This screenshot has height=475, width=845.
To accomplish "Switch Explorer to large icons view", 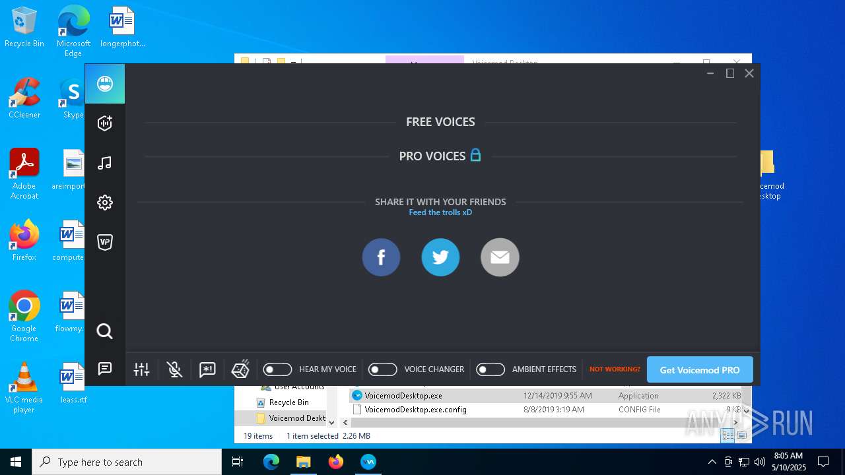I will (x=741, y=435).
